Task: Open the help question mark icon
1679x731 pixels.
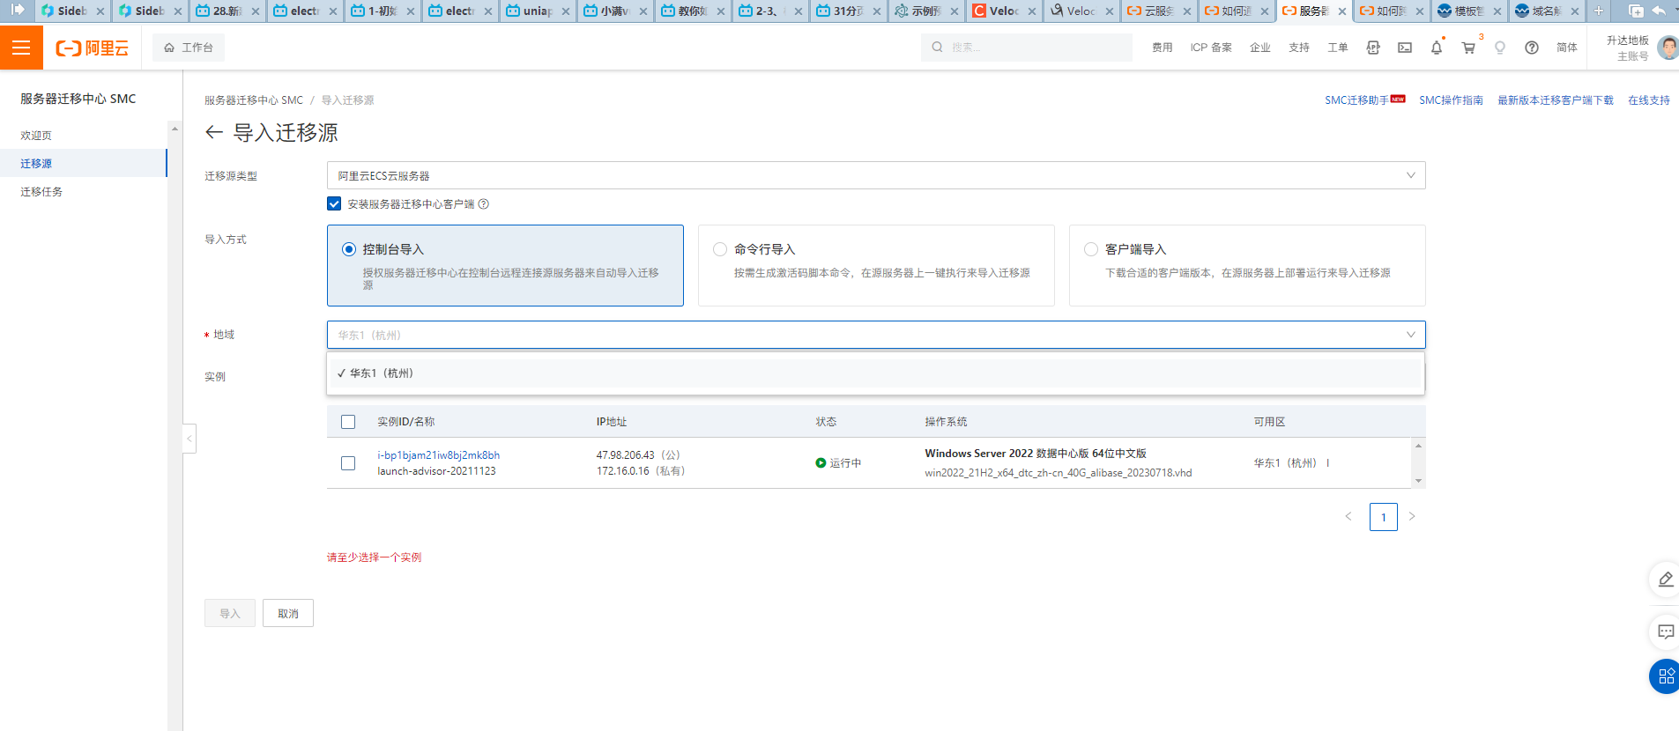Action: [1532, 48]
